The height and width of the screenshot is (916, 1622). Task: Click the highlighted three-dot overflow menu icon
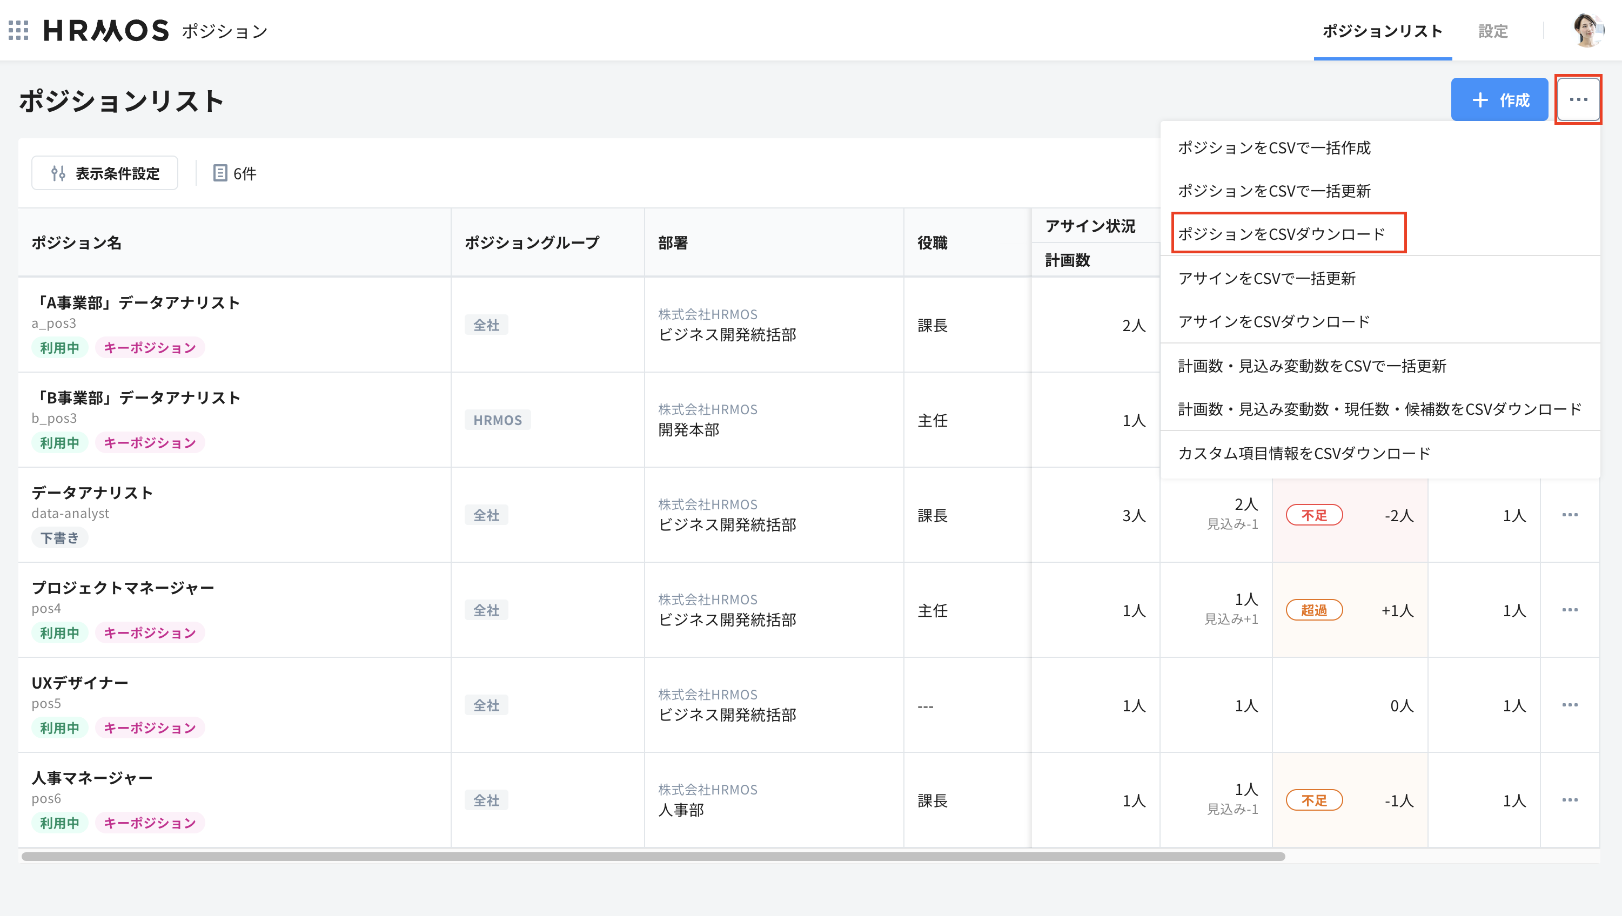1579,99
